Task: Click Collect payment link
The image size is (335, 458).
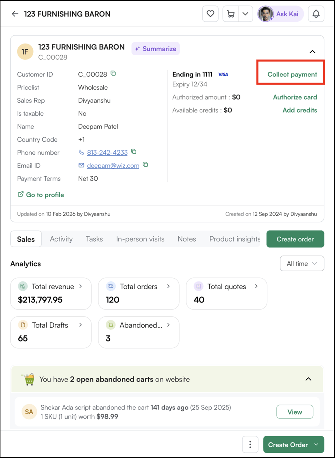Action: click(292, 74)
